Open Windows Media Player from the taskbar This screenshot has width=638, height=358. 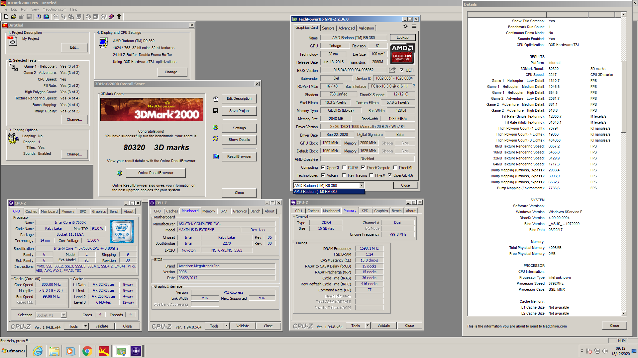point(70,351)
